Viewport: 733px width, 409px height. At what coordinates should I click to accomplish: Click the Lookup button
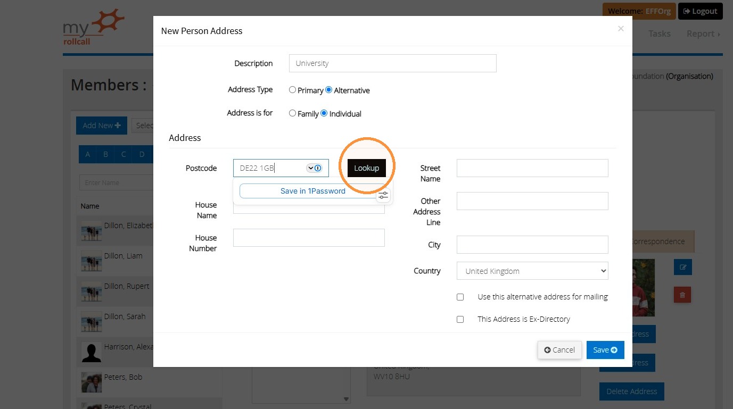367,168
